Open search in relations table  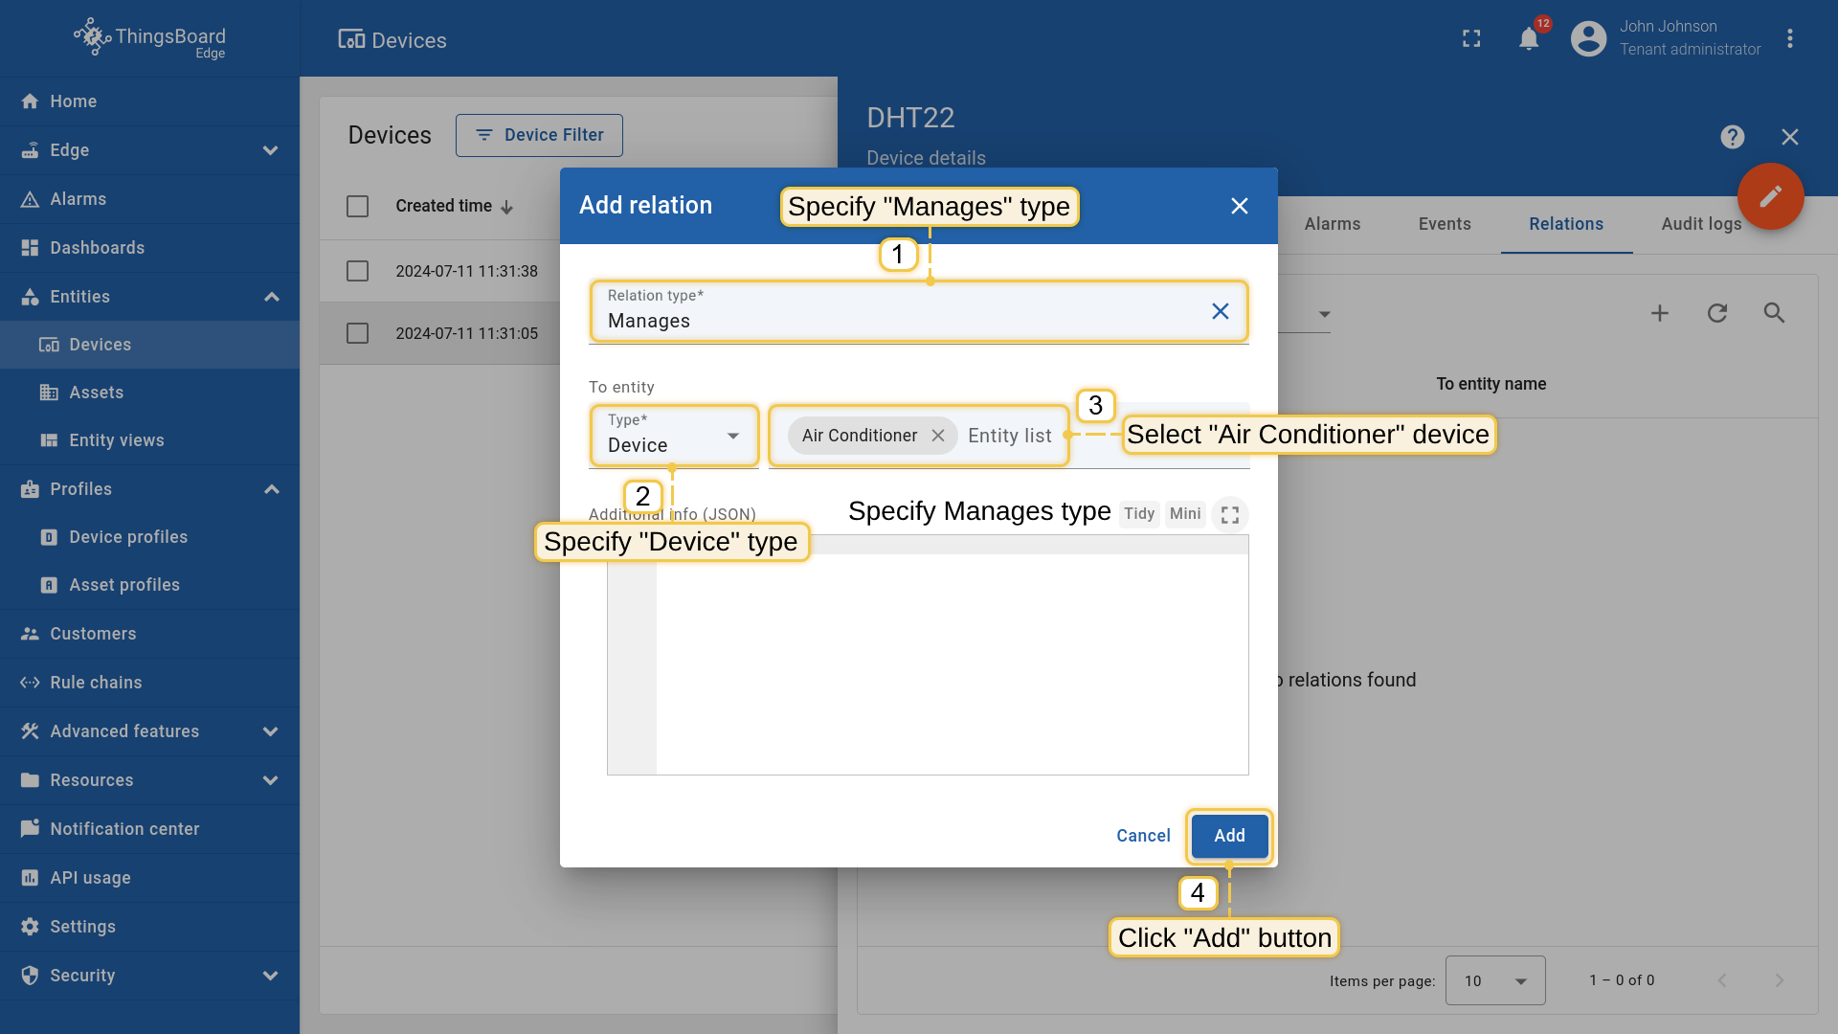tap(1774, 313)
